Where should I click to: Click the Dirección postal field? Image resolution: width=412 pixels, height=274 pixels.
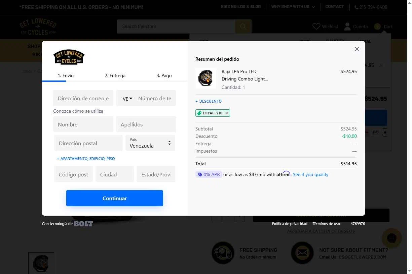click(88, 143)
